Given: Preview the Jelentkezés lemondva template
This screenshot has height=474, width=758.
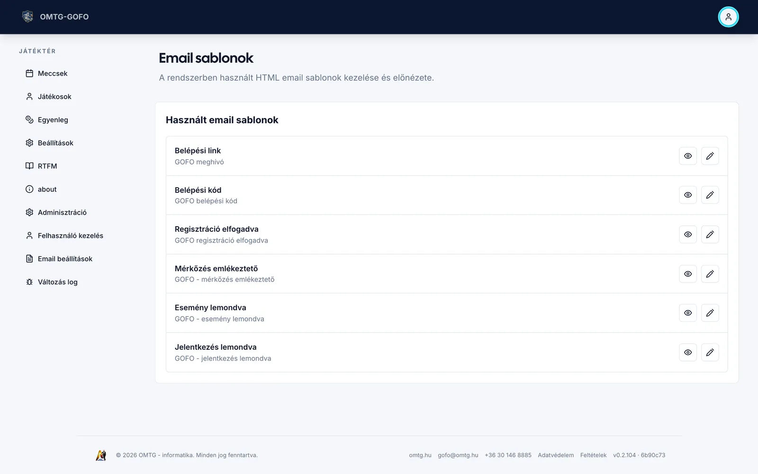Looking at the screenshot, I should pos(688,352).
